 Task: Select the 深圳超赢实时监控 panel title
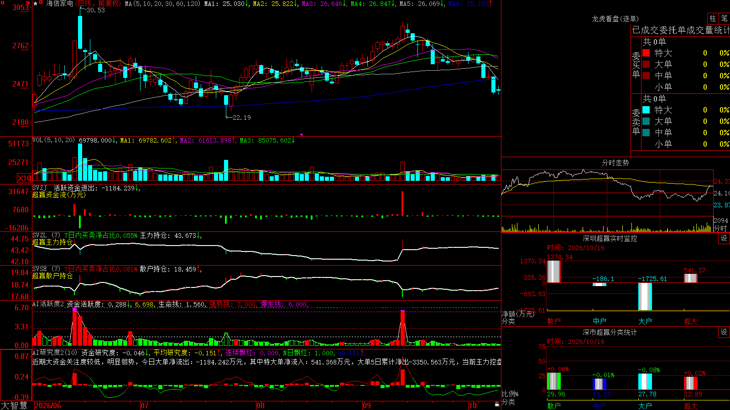click(x=610, y=238)
